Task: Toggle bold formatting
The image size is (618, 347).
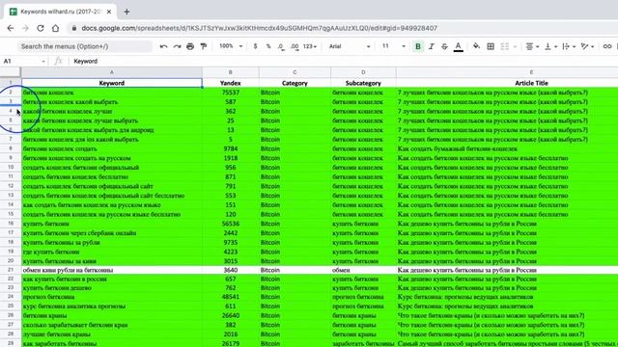Action: [x=418, y=46]
